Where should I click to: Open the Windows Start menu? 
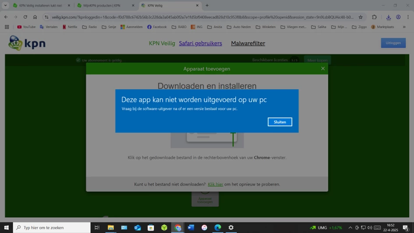(6, 227)
